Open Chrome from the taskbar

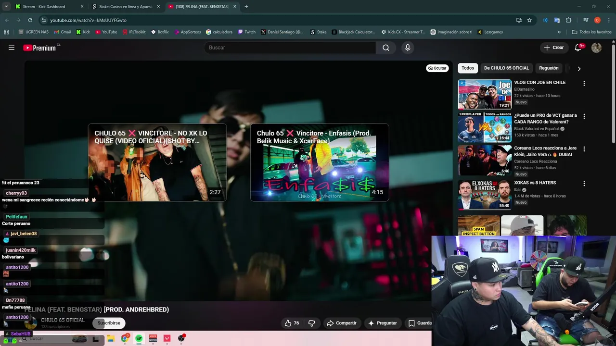tap(125, 338)
